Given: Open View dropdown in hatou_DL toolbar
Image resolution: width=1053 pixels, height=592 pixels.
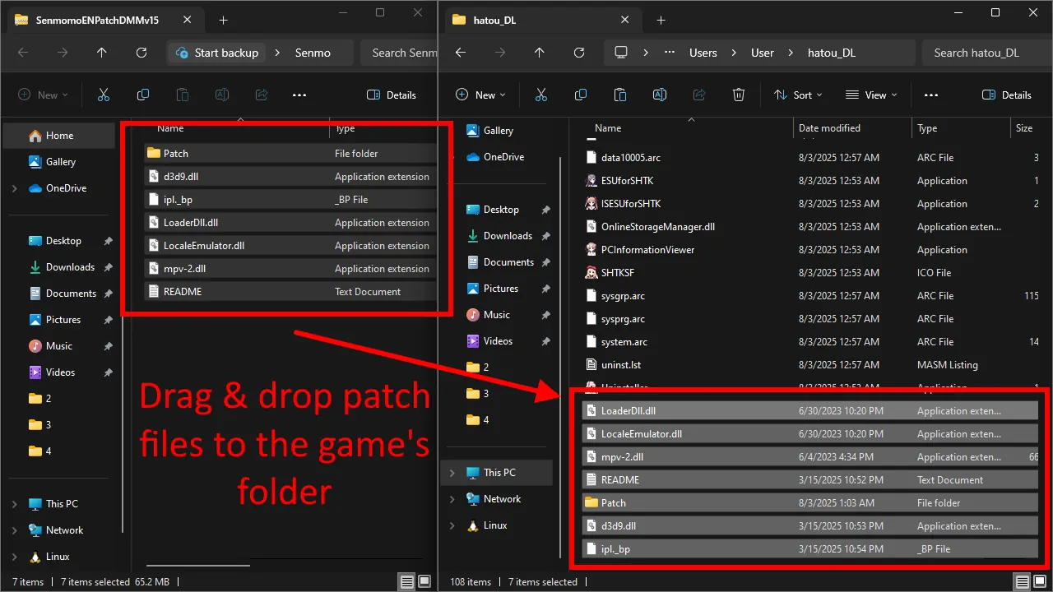Looking at the screenshot, I should 871,95.
